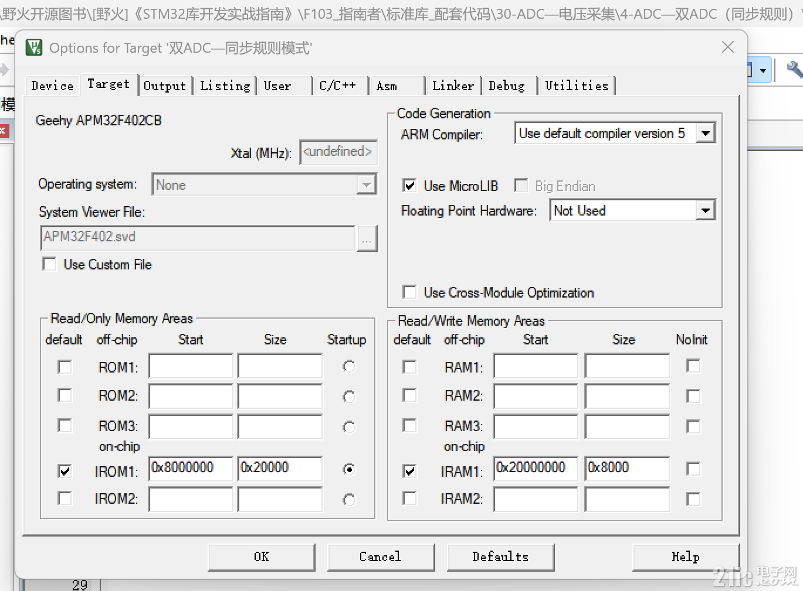The height and width of the screenshot is (591, 803).
Task: Select IROM2 Startup radio button
Action: [349, 500]
